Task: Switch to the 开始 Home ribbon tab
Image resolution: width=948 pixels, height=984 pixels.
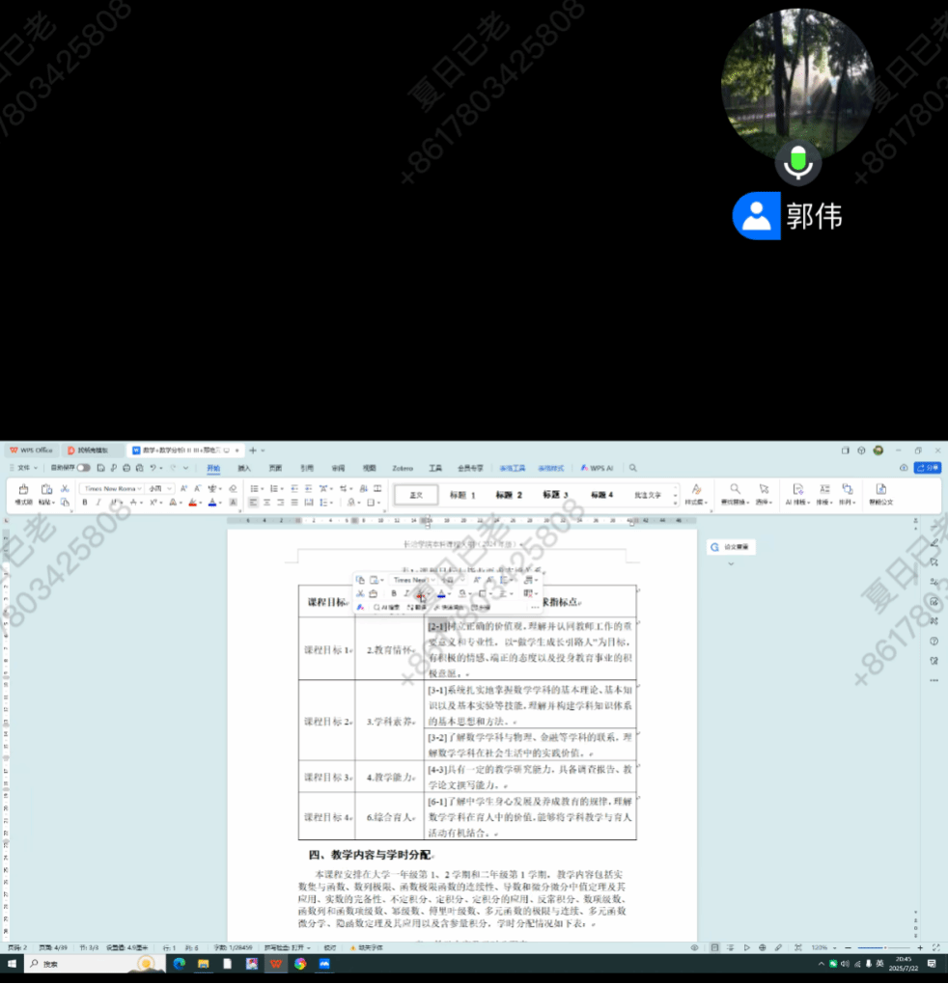Action: [x=213, y=468]
